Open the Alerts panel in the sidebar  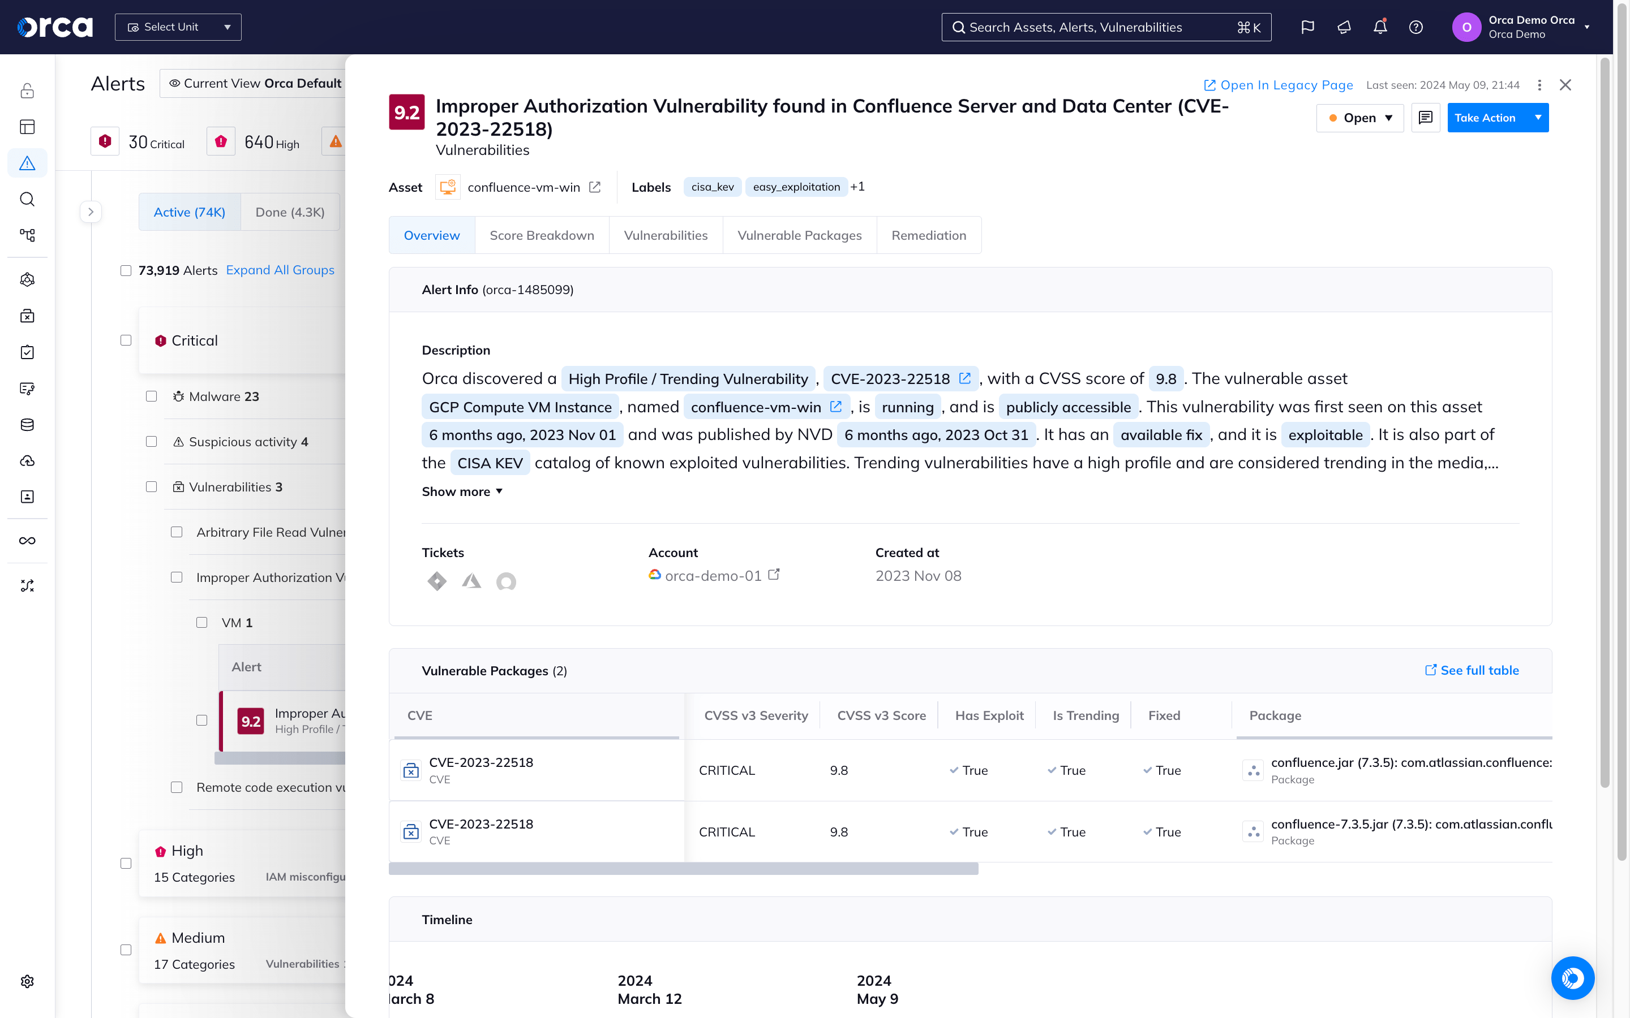click(x=27, y=162)
